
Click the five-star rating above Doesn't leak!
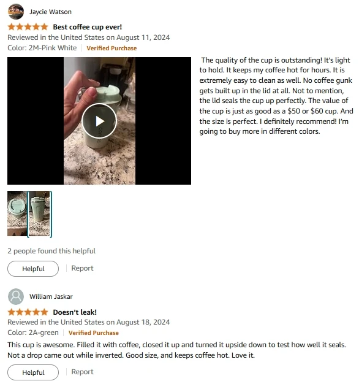coord(28,312)
